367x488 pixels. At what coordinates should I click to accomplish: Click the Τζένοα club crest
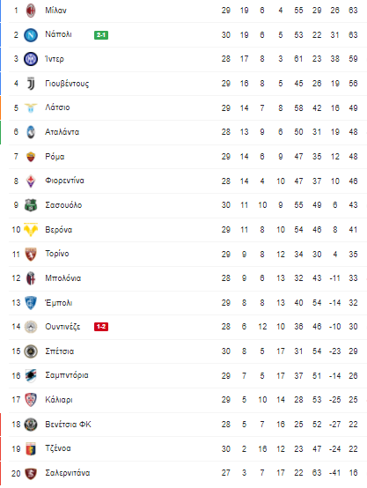[31, 448]
